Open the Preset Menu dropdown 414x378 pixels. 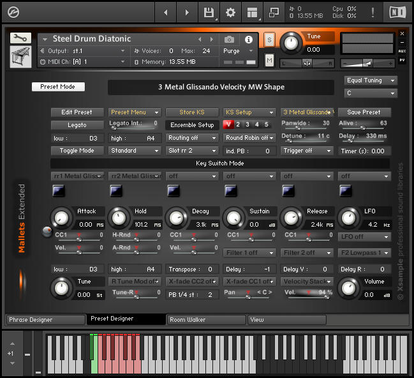(135, 112)
